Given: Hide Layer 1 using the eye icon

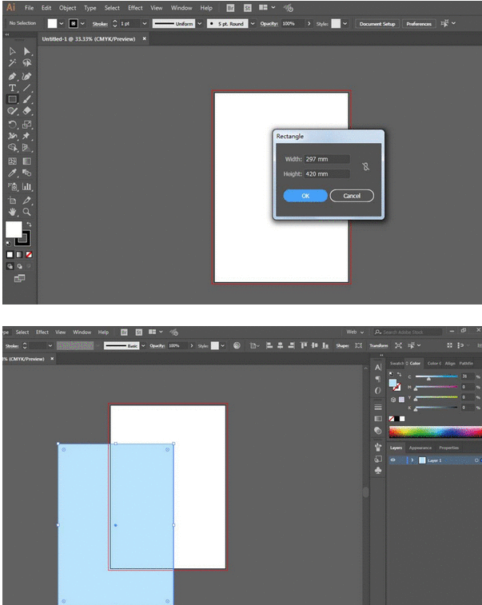Looking at the screenshot, I should pyautogui.click(x=392, y=460).
